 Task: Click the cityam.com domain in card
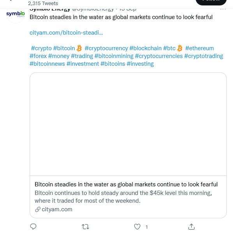[57, 209]
